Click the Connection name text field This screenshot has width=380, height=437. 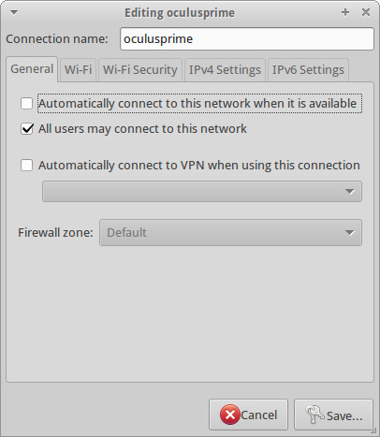point(247,39)
